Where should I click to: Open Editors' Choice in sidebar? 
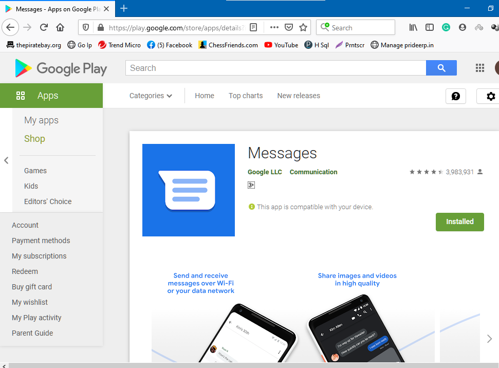click(48, 201)
